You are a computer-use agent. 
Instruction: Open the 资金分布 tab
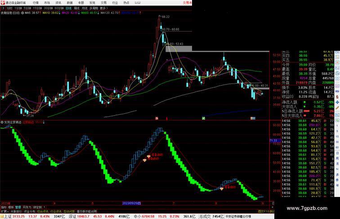coord(30,211)
